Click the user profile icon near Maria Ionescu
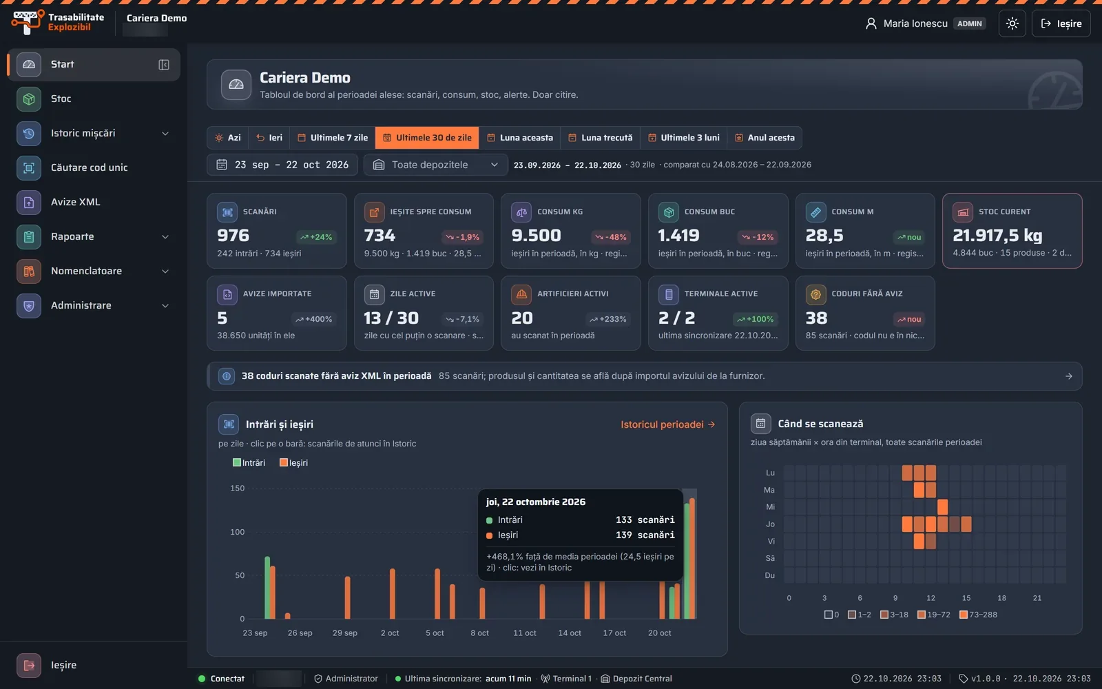 [x=871, y=23]
